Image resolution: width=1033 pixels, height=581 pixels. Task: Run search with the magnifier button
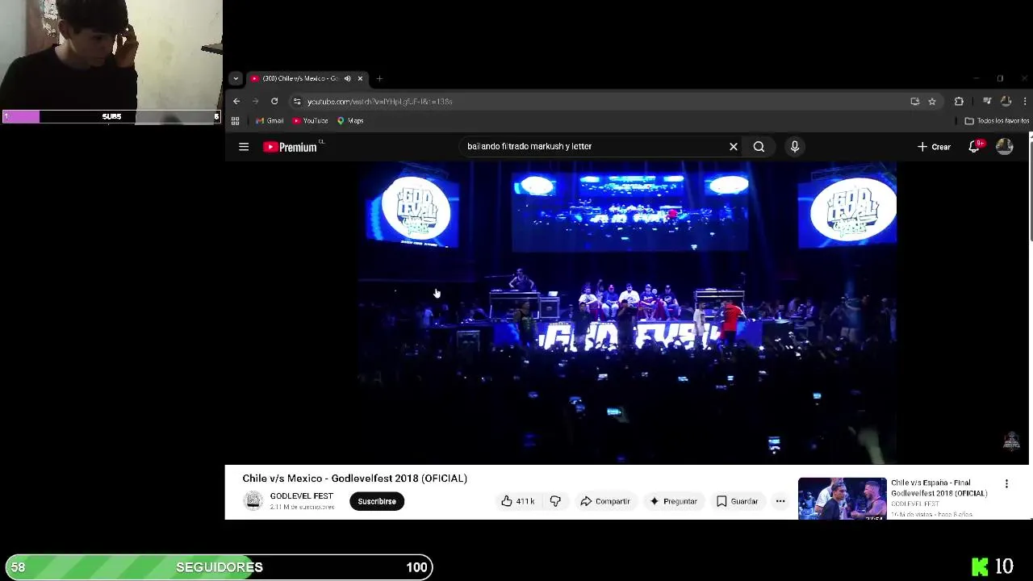click(x=759, y=147)
